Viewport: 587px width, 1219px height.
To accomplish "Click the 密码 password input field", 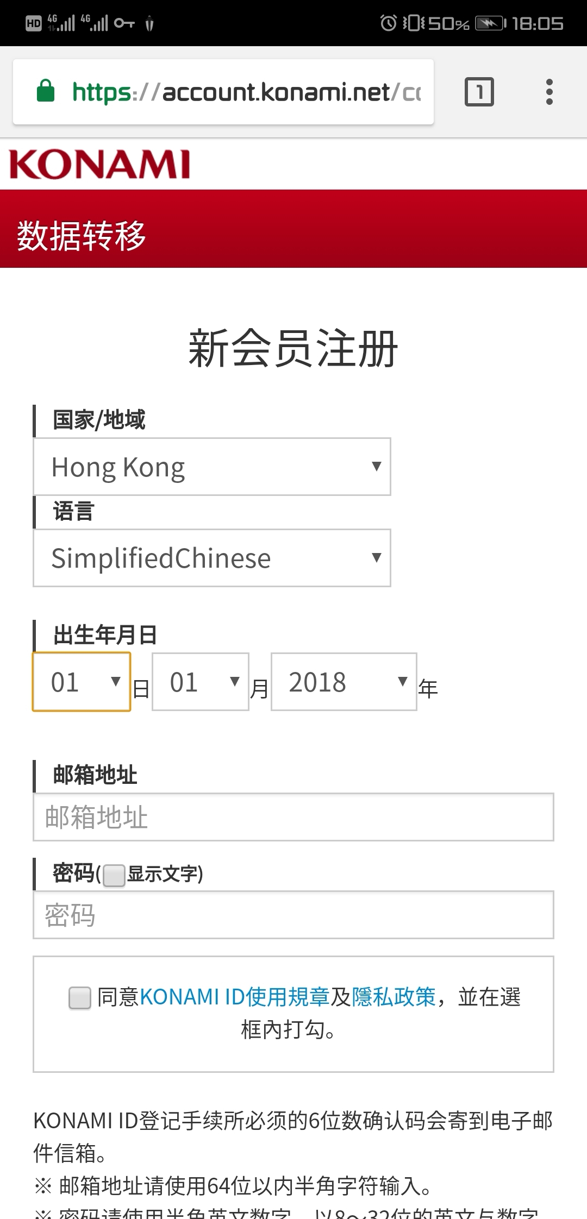I will click(x=293, y=916).
